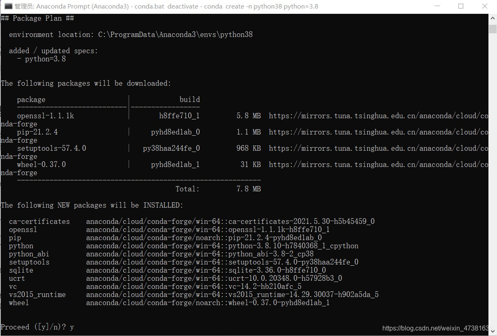Click the 'h8ffe710_1' build string in download table
497x336 pixels.
[x=180, y=116]
